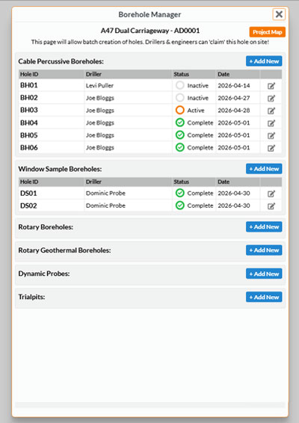Select edit icon in BH05 row
Image resolution: width=299 pixels, height=423 pixels.
point(271,135)
